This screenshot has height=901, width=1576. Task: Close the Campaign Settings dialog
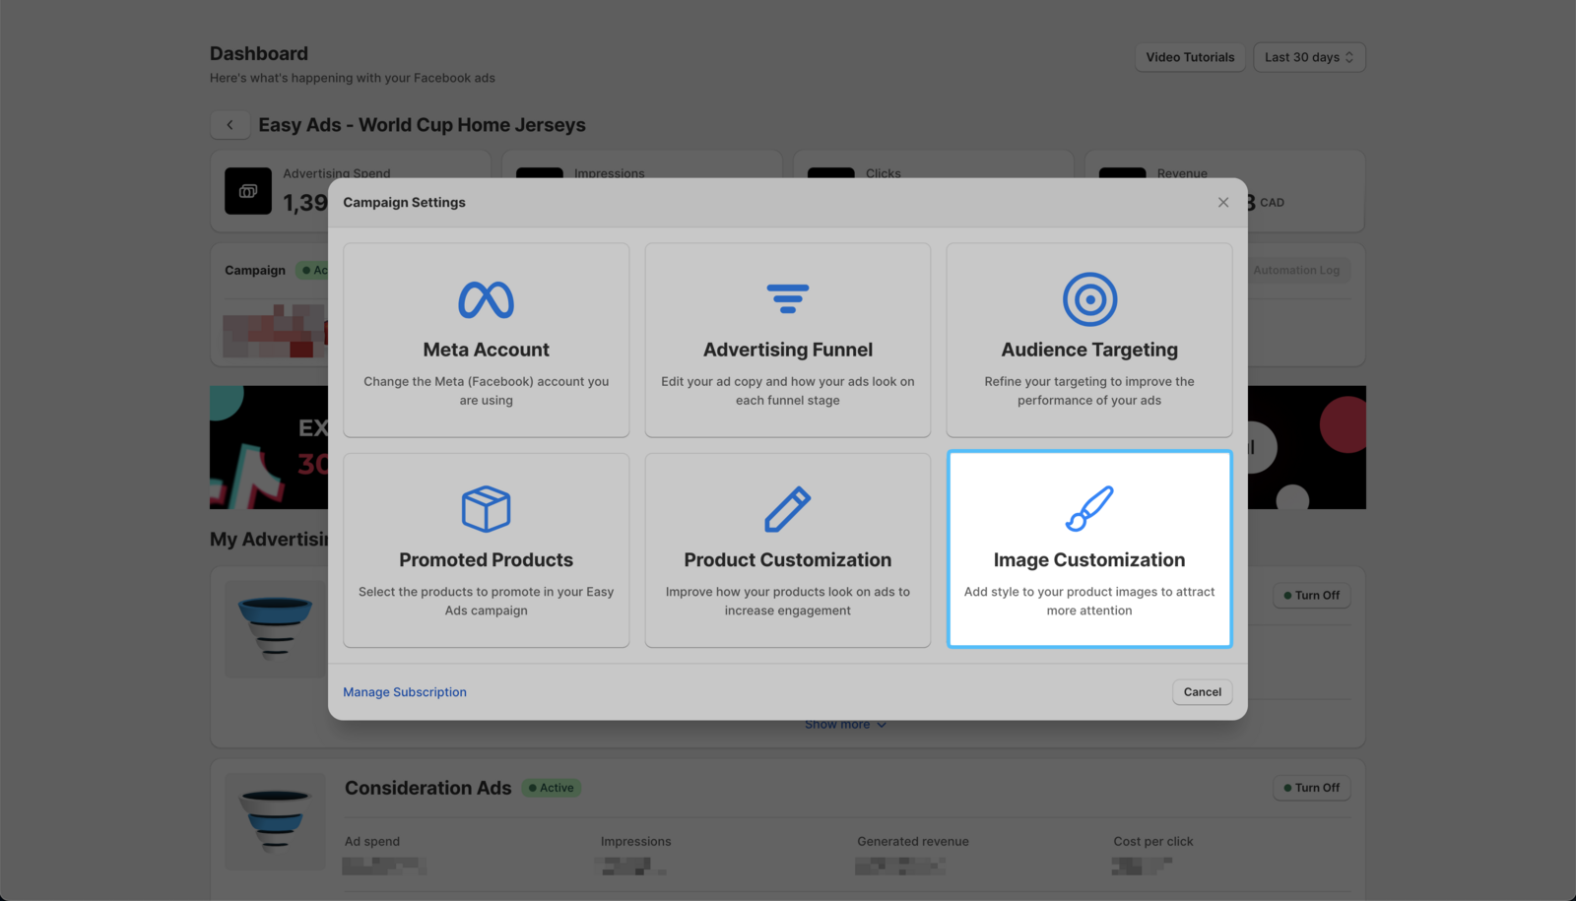(x=1222, y=202)
